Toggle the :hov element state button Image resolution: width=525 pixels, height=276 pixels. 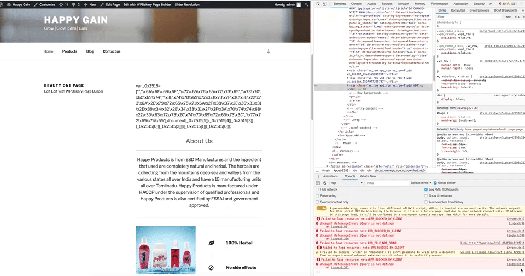(507, 17)
